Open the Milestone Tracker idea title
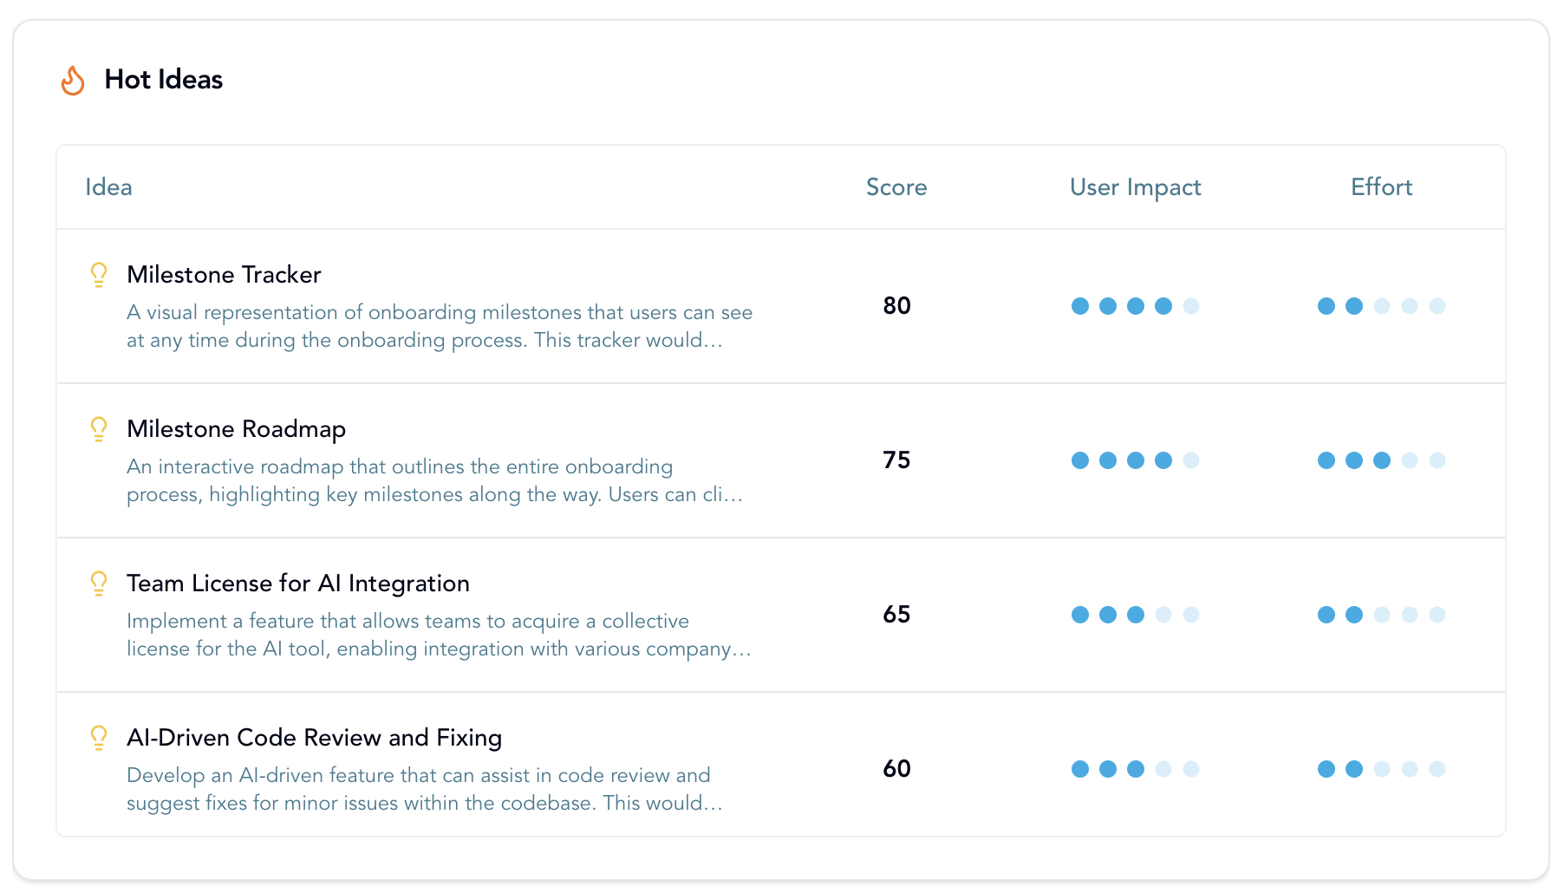Image resolution: width=1564 pixels, height=893 pixels. (224, 275)
